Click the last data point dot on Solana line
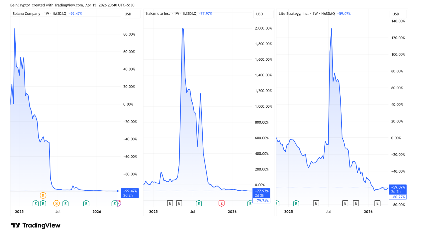Screen dimensions: 421x232 (117, 191)
